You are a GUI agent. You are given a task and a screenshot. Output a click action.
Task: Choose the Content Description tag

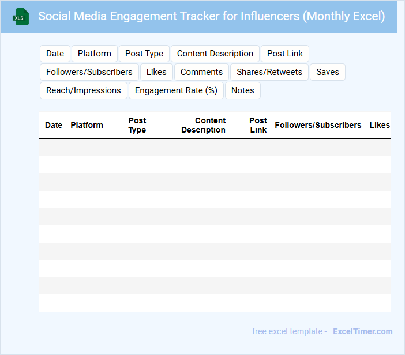click(215, 54)
